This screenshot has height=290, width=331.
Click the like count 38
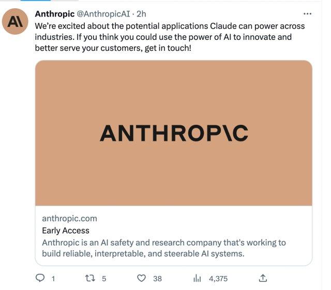[x=157, y=279]
